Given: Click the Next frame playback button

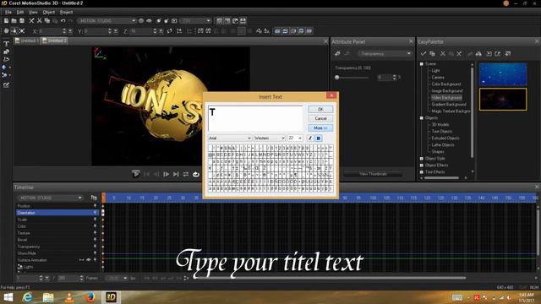Looking at the screenshot, I should 166,174.
